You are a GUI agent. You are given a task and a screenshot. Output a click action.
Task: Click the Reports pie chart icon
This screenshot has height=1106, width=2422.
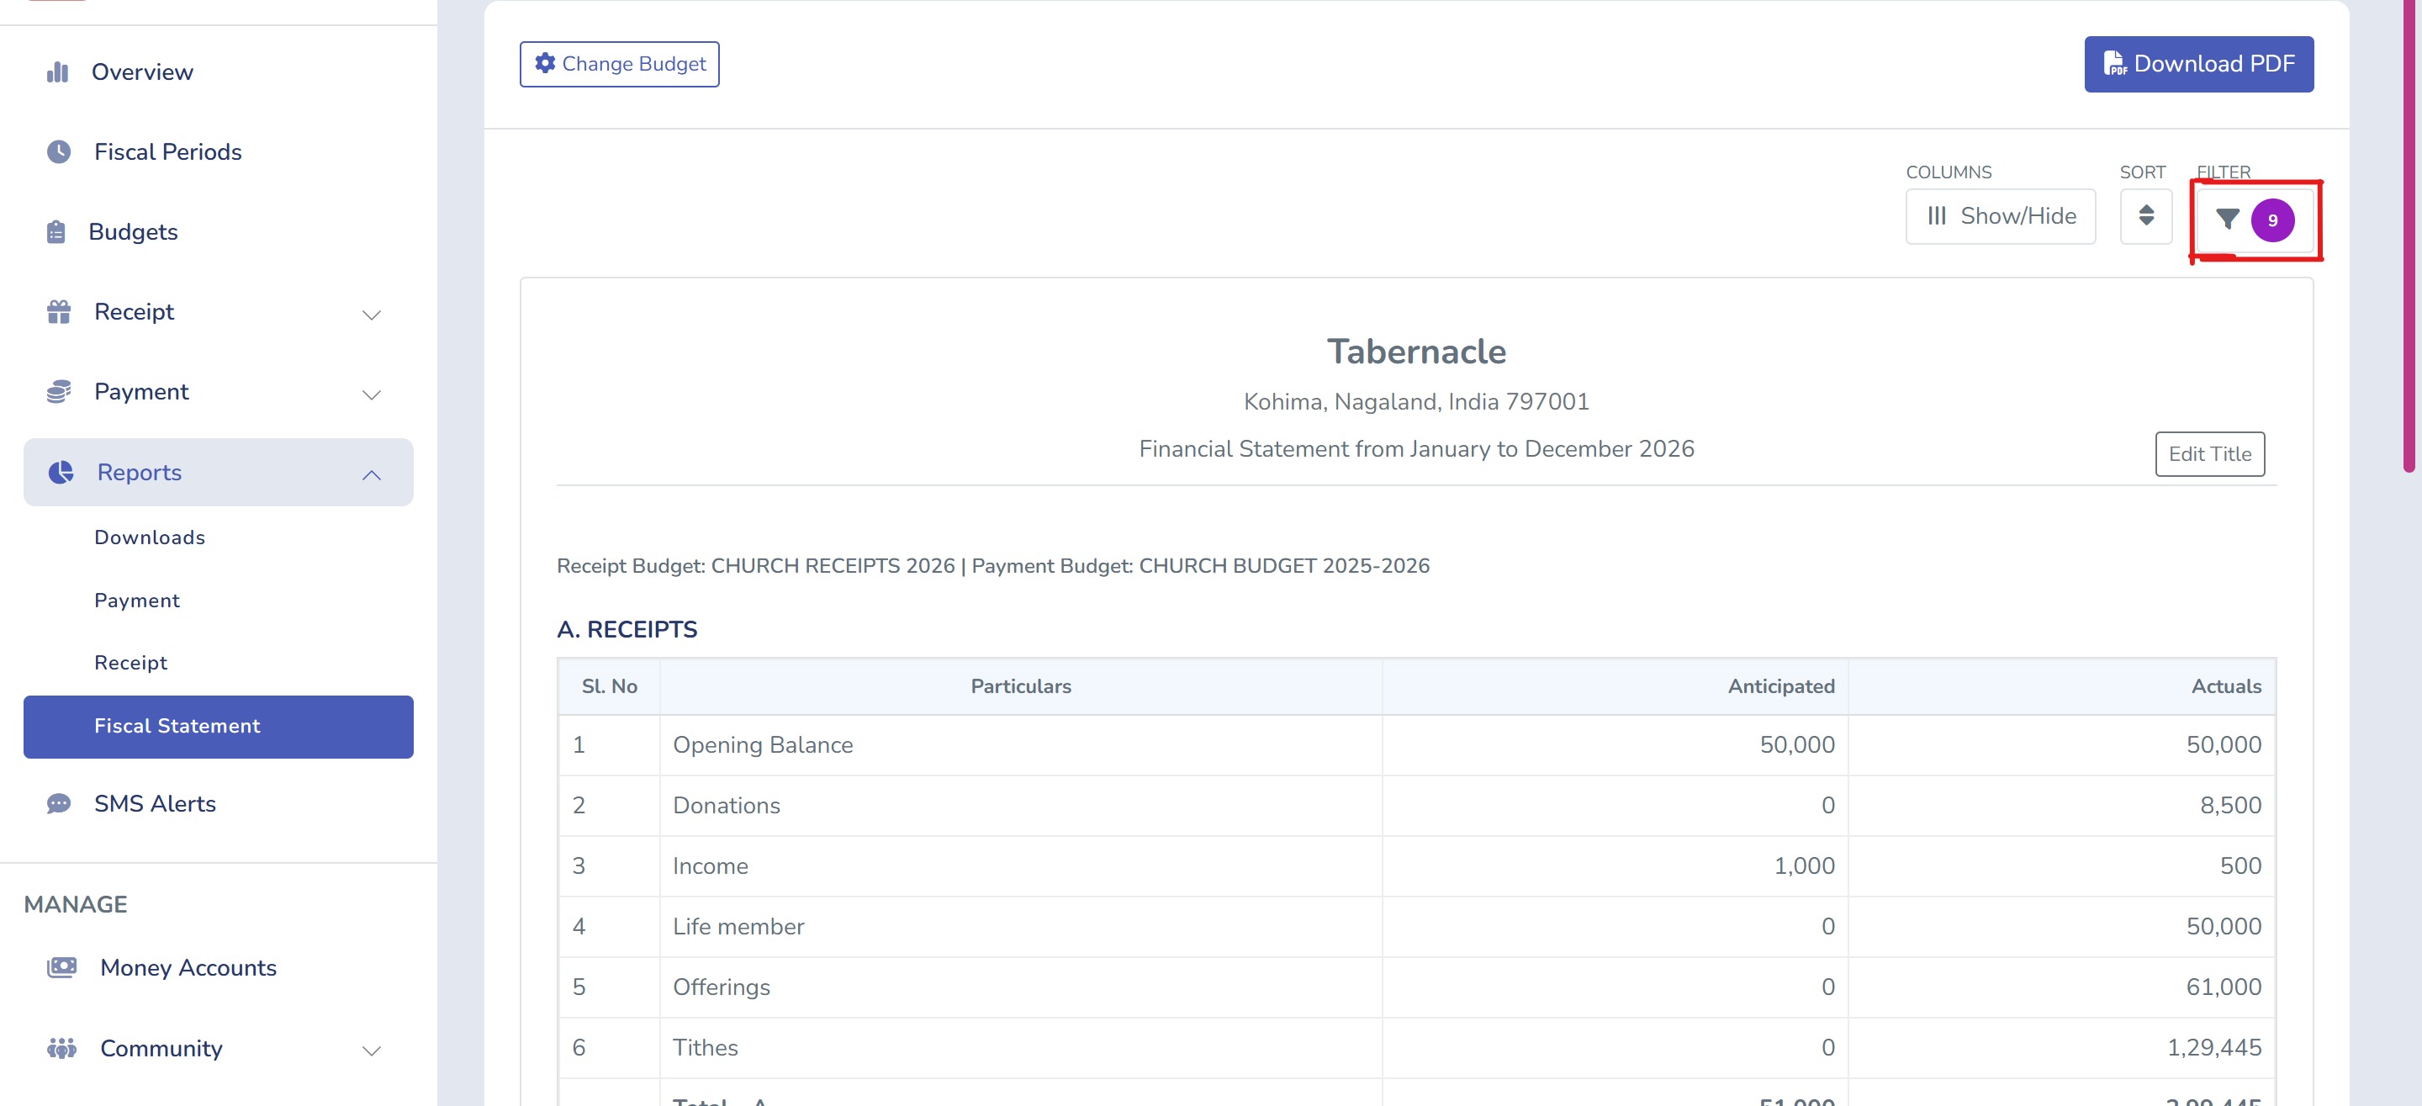61,472
